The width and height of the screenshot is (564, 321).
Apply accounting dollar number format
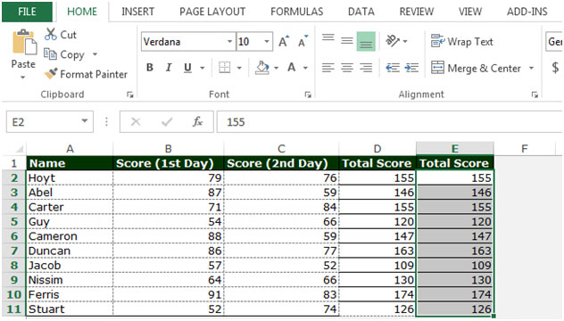tap(555, 68)
